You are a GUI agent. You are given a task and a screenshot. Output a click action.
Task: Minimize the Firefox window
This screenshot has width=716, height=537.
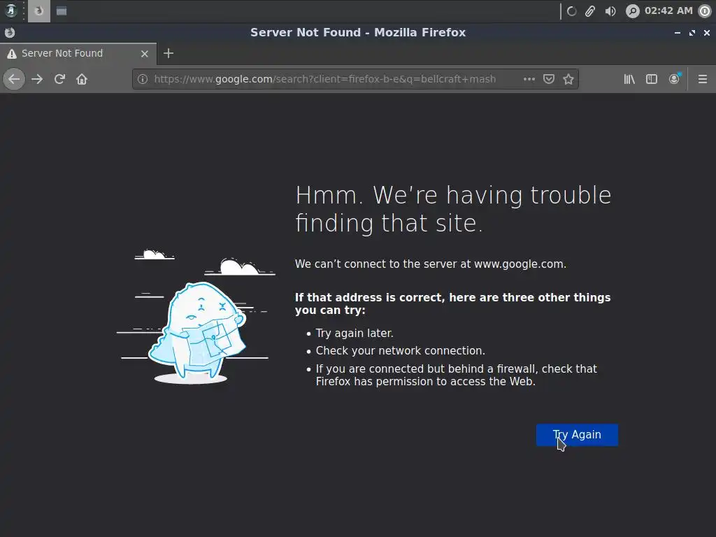677,33
